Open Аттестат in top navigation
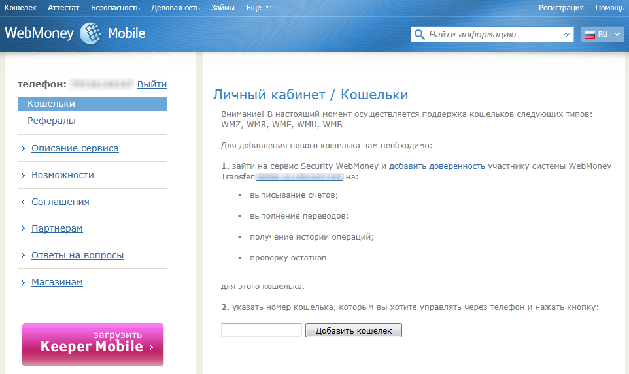The image size is (629, 374). click(x=63, y=8)
